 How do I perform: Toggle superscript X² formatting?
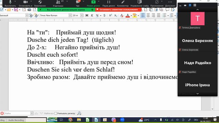pos(110,15)
